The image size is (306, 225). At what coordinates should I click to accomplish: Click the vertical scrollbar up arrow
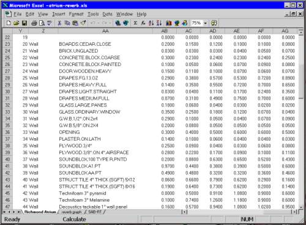(301, 32)
